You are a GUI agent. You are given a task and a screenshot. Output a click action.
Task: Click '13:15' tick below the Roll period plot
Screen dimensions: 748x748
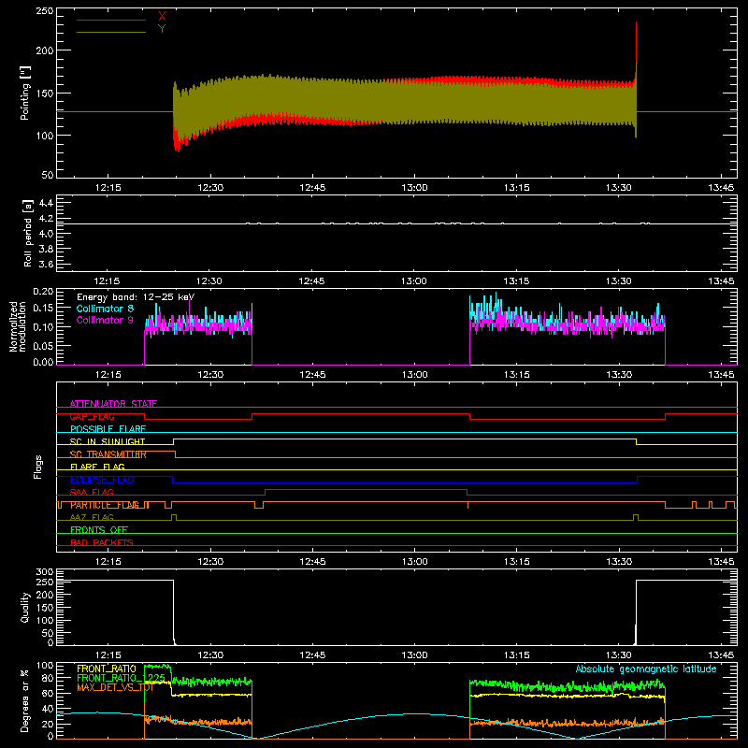click(x=517, y=281)
